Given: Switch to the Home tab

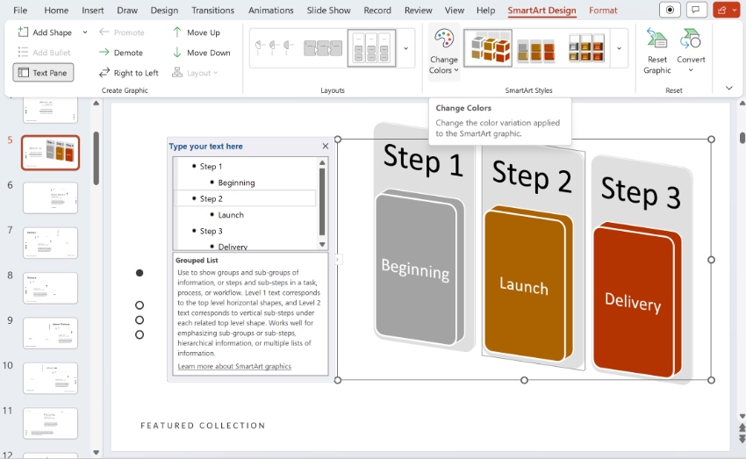Looking at the screenshot, I should [x=56, y=10].
